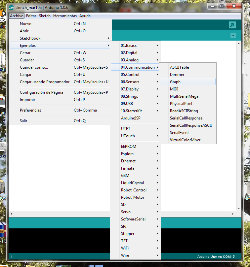This screenshot has width=250, height=267.
Task: Select Cargar usando Programador
Action: (x=60, y=82)
